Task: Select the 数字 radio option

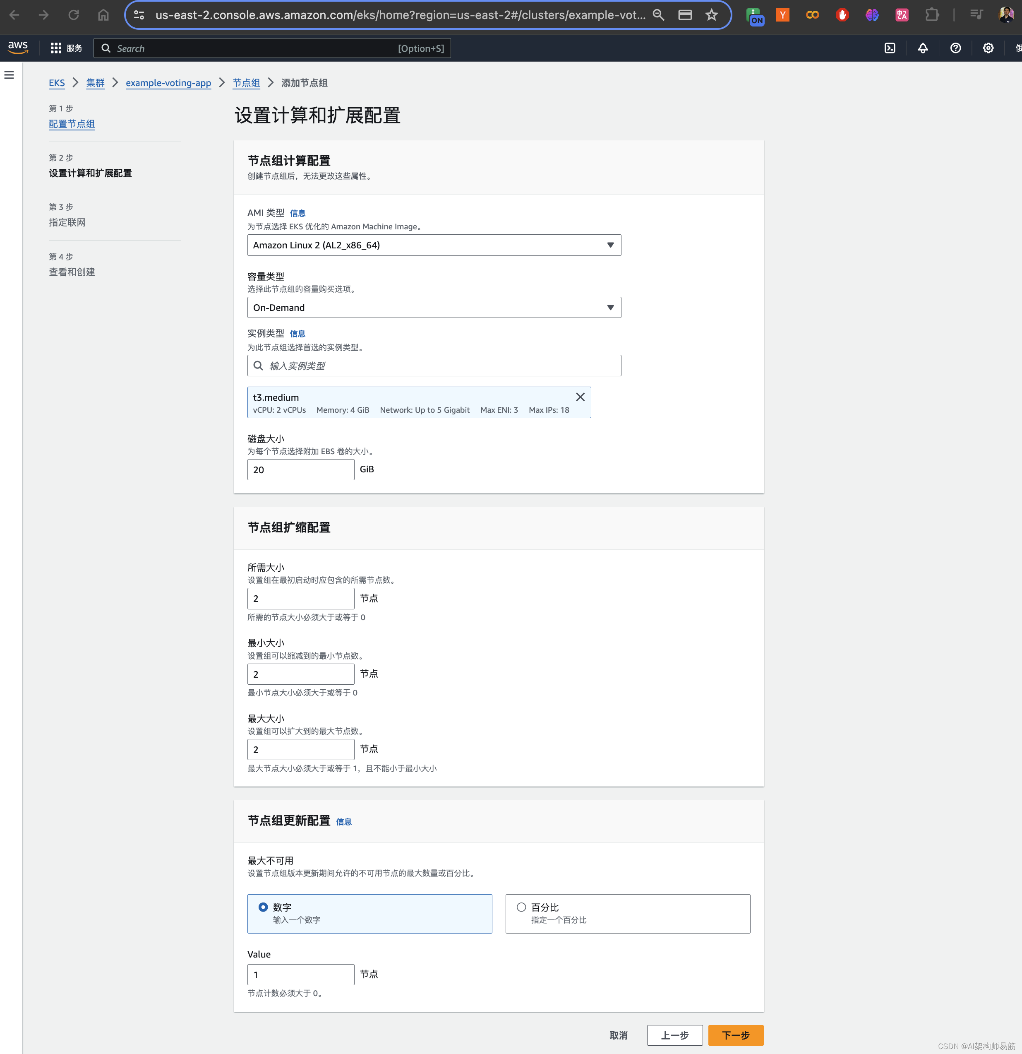Action: click(x=263, y=907)
